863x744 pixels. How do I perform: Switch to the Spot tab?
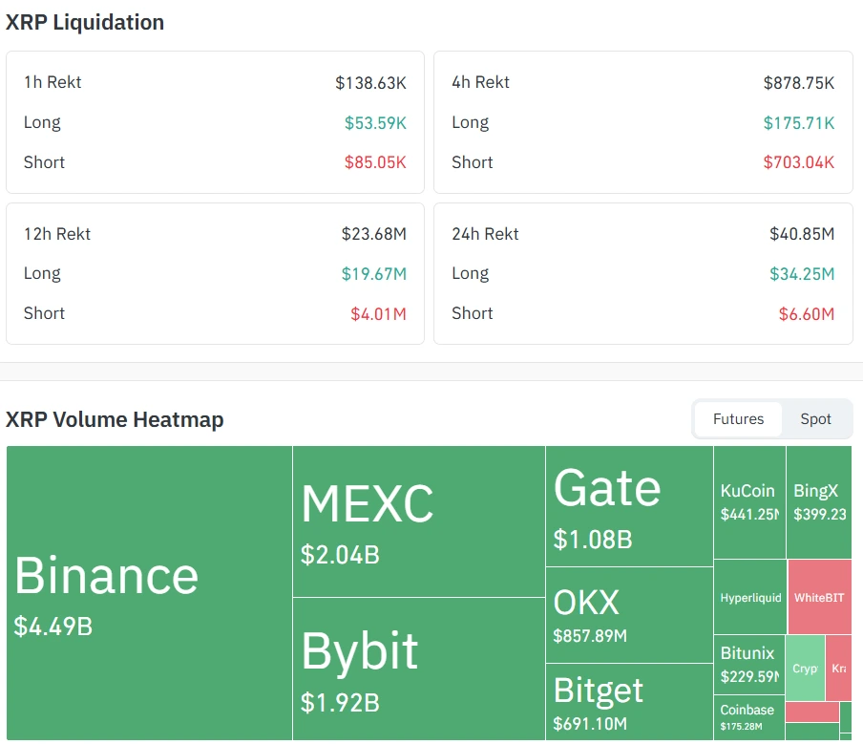[815, 418]
